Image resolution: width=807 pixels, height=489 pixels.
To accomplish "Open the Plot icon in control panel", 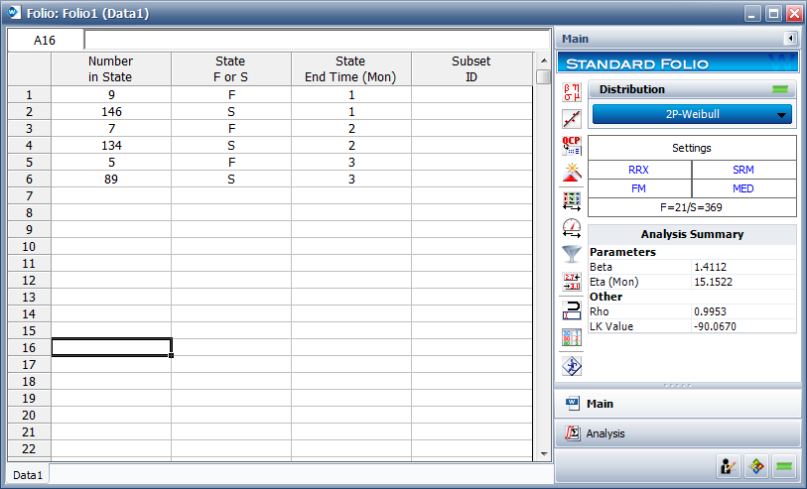I will 572,120.
